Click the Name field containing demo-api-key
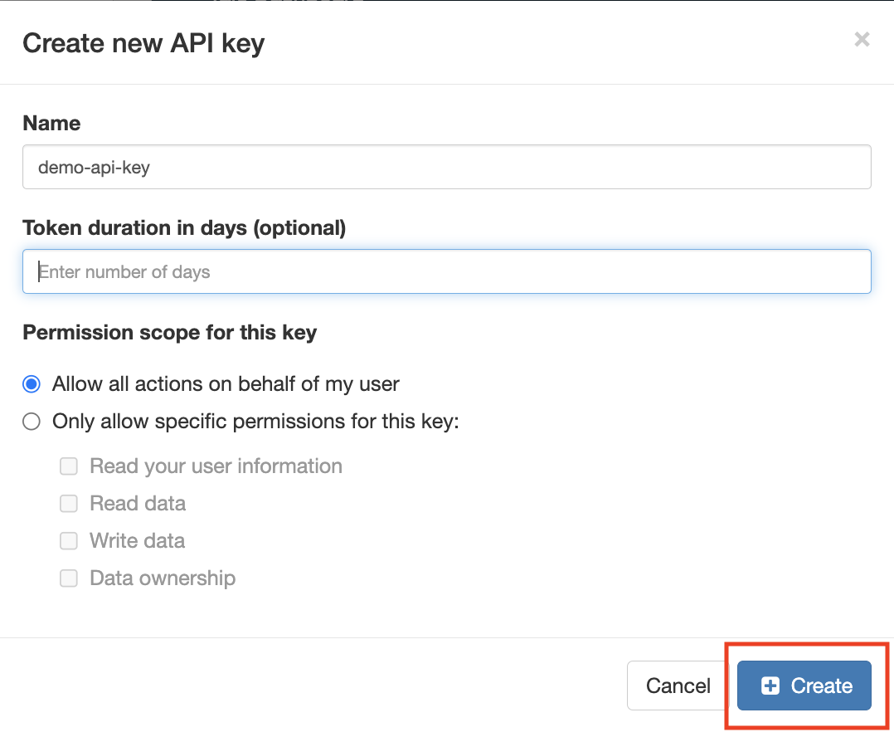The width and height of the screenshot is (894, 732). (x=446, y=167)
